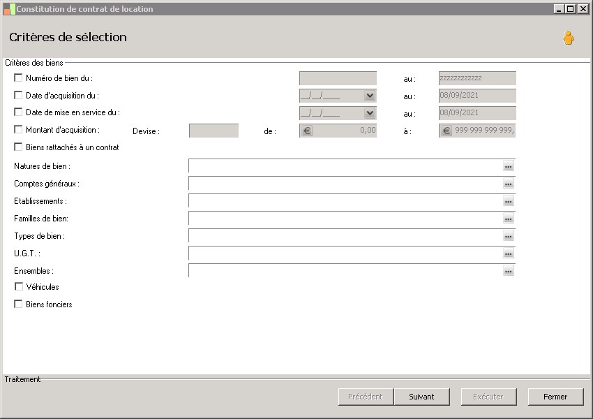Expand the Date de mise en service dropdown

click(370, 113)
